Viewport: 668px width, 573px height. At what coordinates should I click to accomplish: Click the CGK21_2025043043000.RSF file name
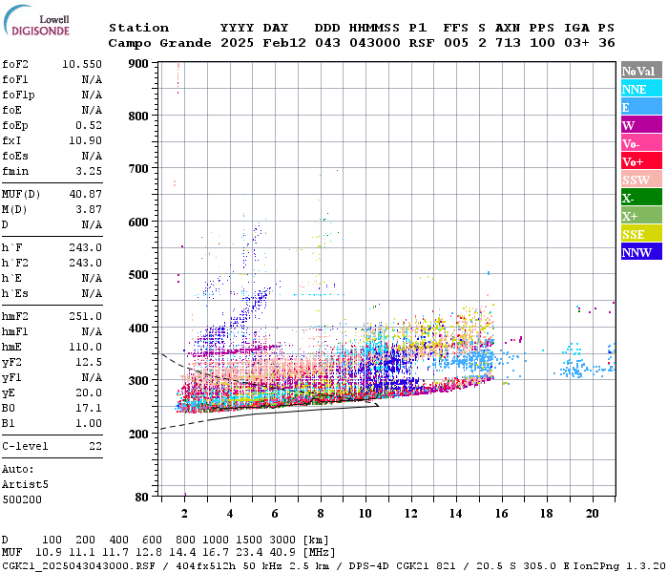79,566
